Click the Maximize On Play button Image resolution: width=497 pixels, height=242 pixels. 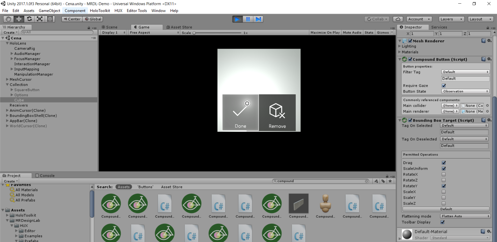click(x=325, y=32)
